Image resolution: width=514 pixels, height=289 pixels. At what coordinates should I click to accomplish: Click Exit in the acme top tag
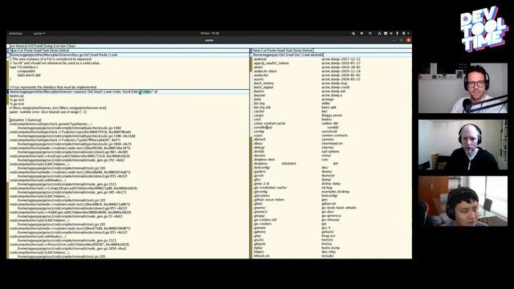coord(55,47)
